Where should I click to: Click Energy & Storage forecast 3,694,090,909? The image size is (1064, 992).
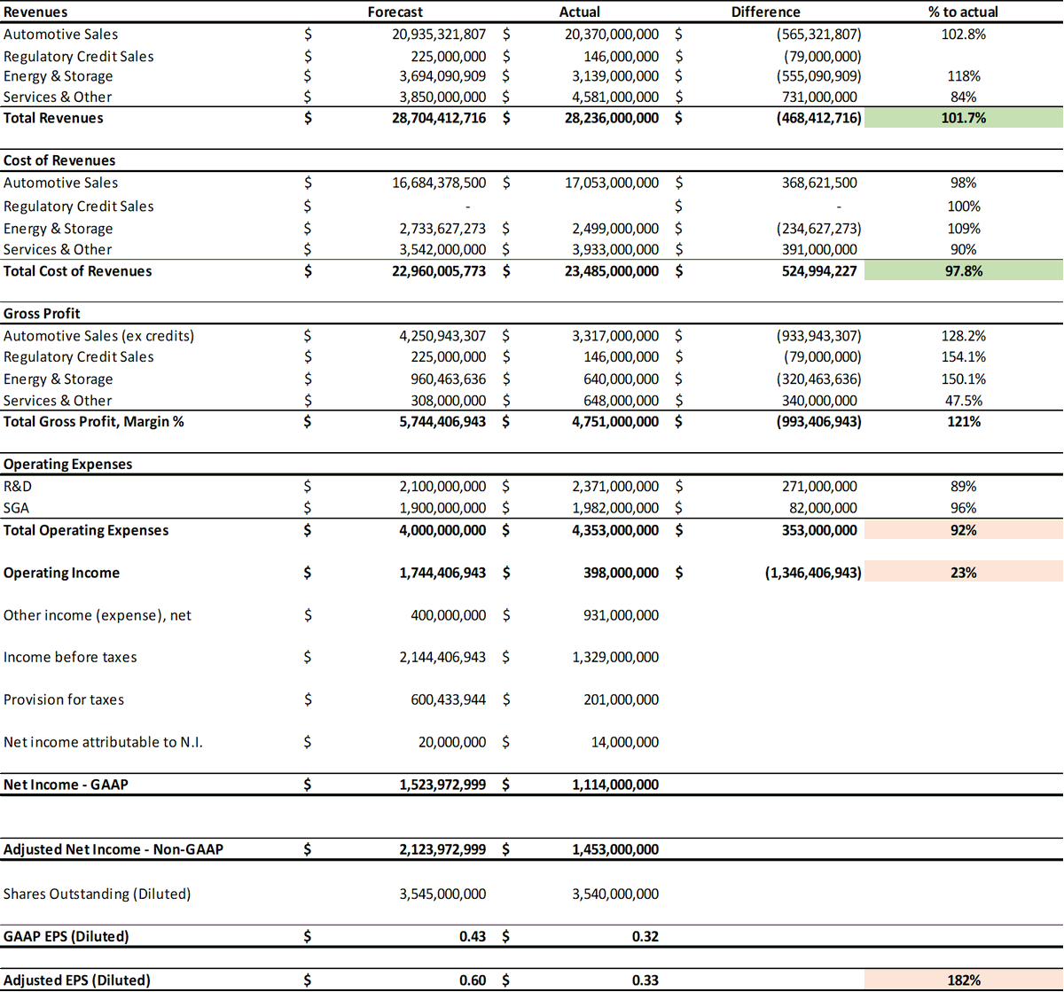tap(442, 76)
